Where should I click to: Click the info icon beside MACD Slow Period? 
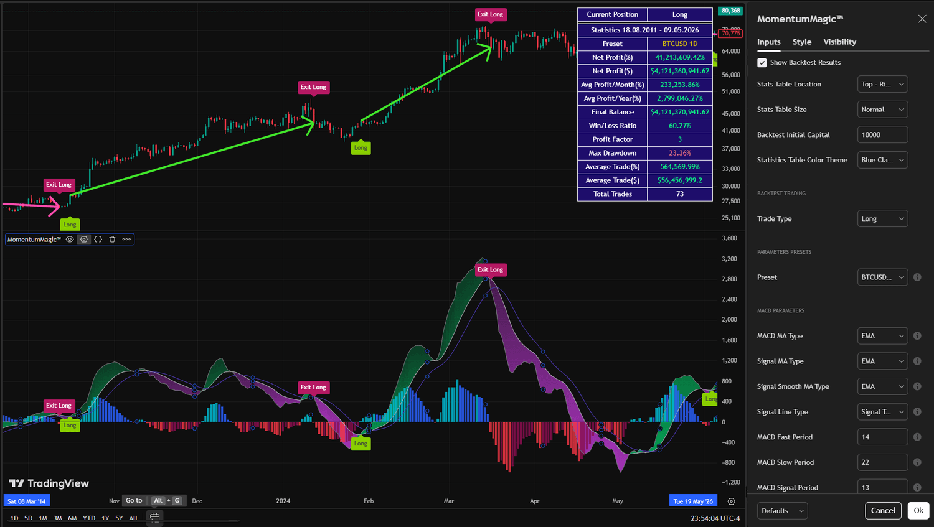[917, 462]
